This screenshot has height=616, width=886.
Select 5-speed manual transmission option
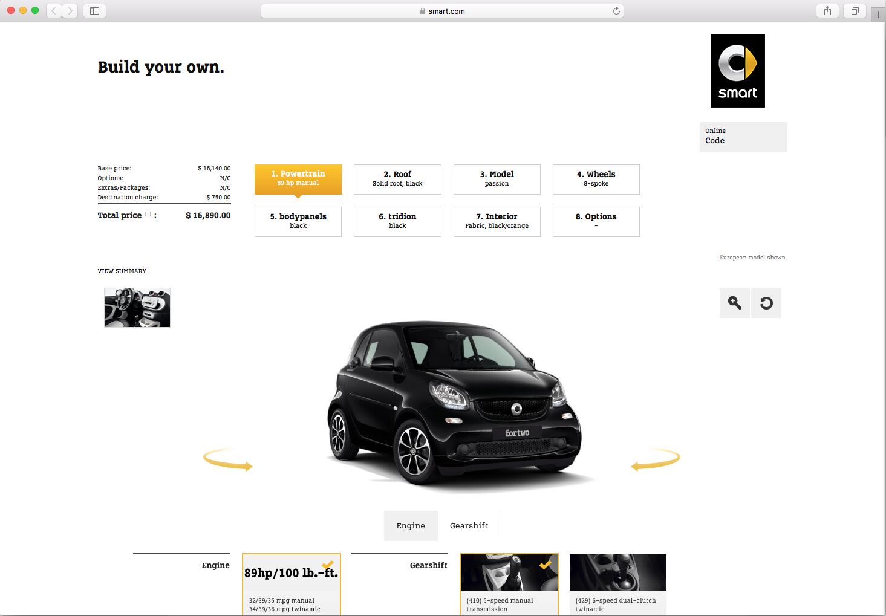pos(509,585)
